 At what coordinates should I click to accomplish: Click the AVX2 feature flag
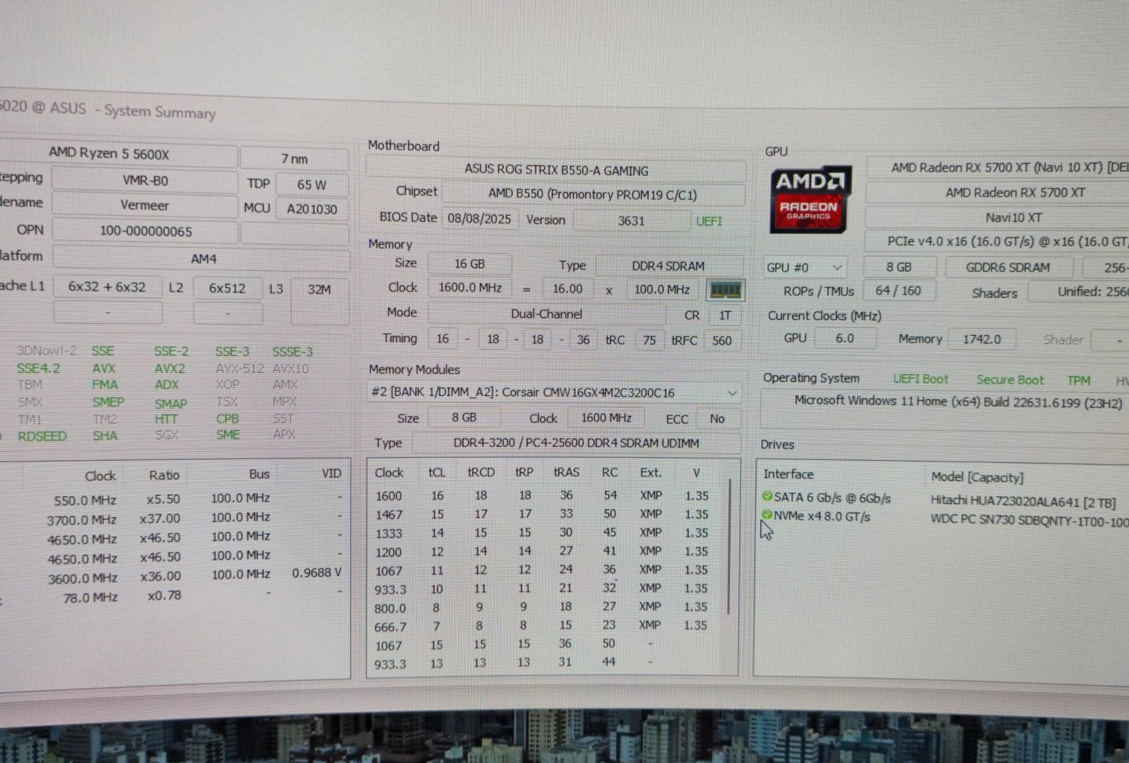(169, 369)
